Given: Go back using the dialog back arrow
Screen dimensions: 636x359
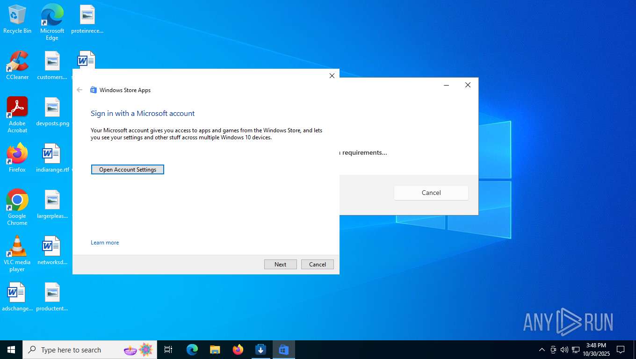Looking at the screenshot, I should (x=79, y=90).
